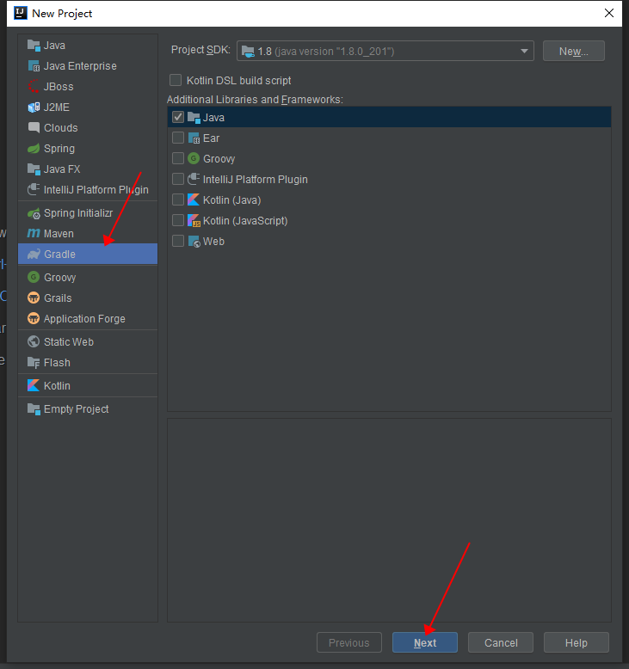Click the IntelliJ Platform Plugin framework icon

[x=194, y=179]
